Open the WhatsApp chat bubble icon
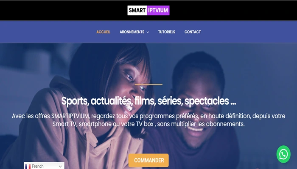The width and height of the screenshot is (297, 169). click(283, 154)
